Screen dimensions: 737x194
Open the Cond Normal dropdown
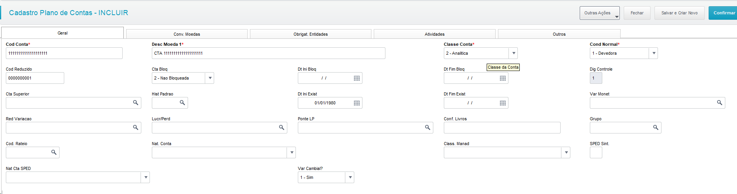(x=654, y=53)
